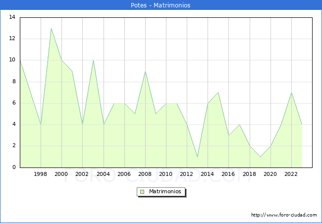This screenshot has height=223, width=322.
Task: Click the 2012 x-axis label
Action: click(186, 174)
